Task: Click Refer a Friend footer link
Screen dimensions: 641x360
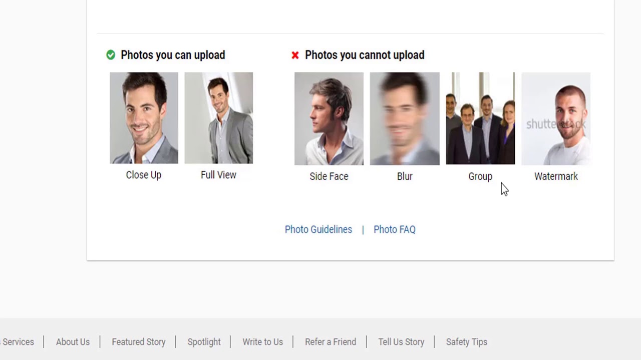Action: [x=331, y=342]
